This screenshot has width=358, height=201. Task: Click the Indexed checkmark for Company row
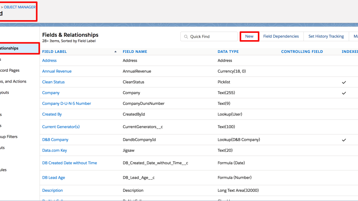tap(344, 93)
